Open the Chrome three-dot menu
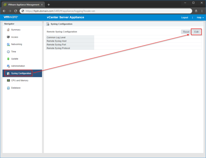This screenshot has height=158, width=206. (202, 11)
